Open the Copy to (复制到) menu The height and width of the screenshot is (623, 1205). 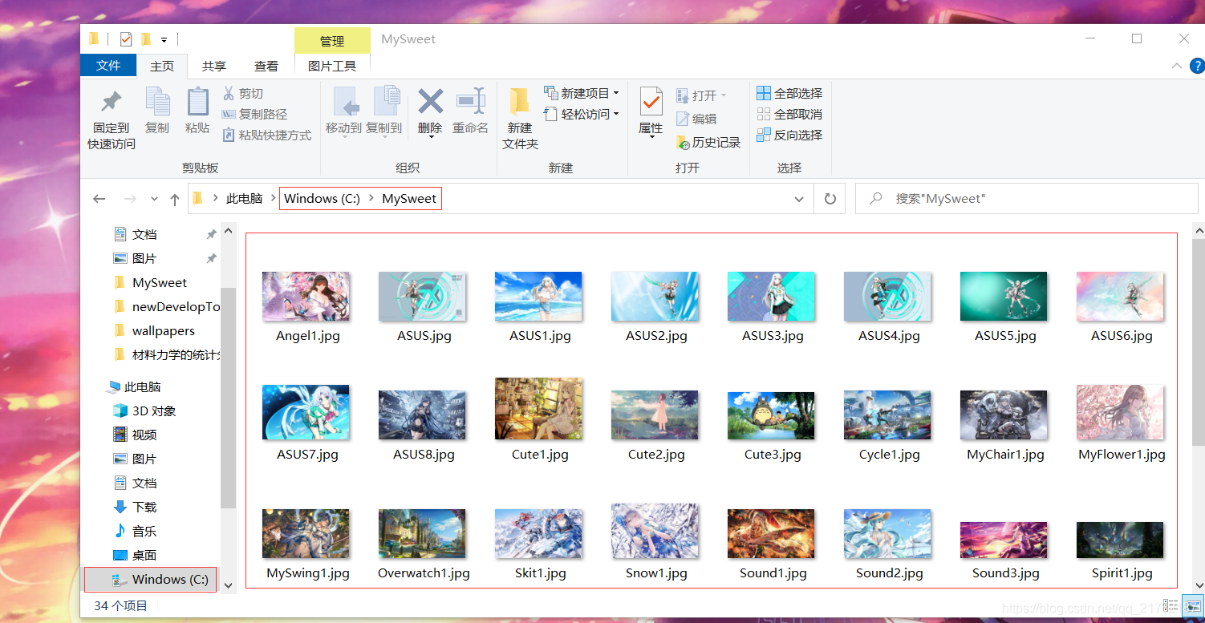click(384, 111)
